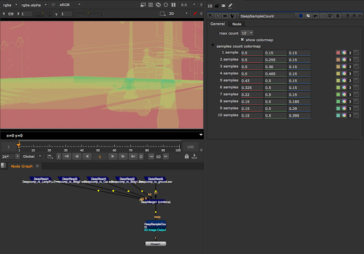364x254 pixels.
Task: Click the help question mark icon
Action: pos(348,16)
